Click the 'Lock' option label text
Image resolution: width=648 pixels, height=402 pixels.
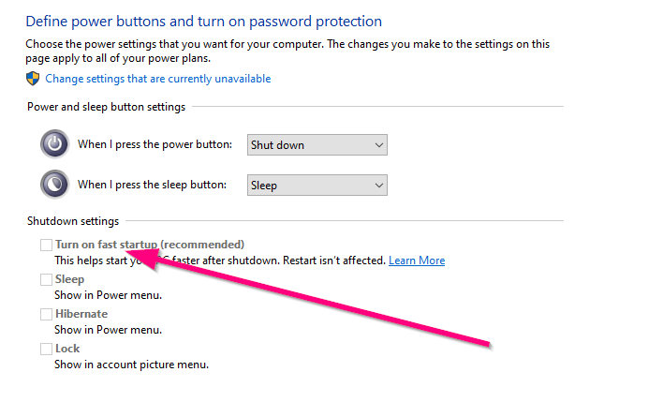pos(66,349)
